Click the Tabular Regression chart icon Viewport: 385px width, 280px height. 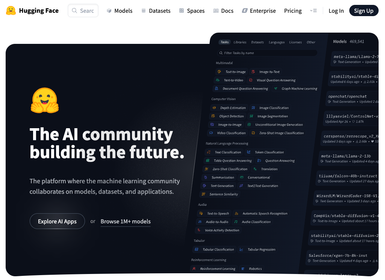[x=241, y=249]
